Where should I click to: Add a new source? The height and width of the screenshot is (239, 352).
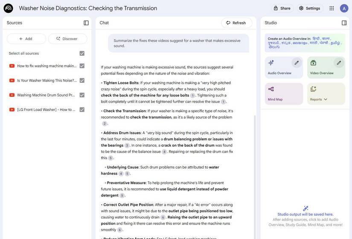coord(26,39)
